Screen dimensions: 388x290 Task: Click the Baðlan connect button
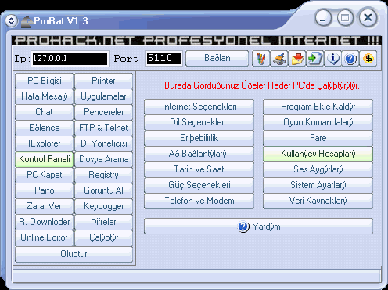[217, 58]
